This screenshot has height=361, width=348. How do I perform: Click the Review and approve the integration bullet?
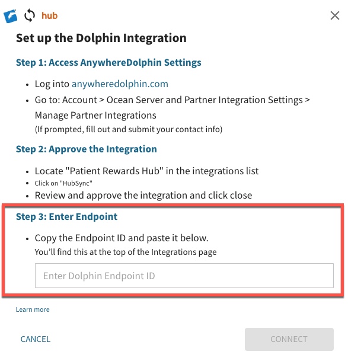[x=143, y=195]
